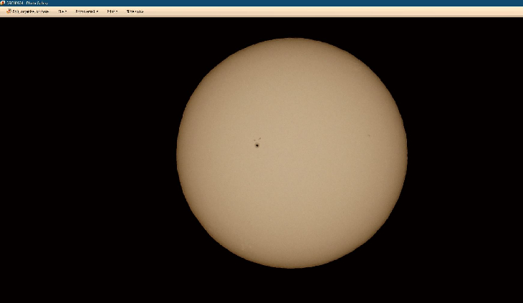Open the email menu beside File
The width and height of the screenshot is (523, 303).
[x=85, y=11]
